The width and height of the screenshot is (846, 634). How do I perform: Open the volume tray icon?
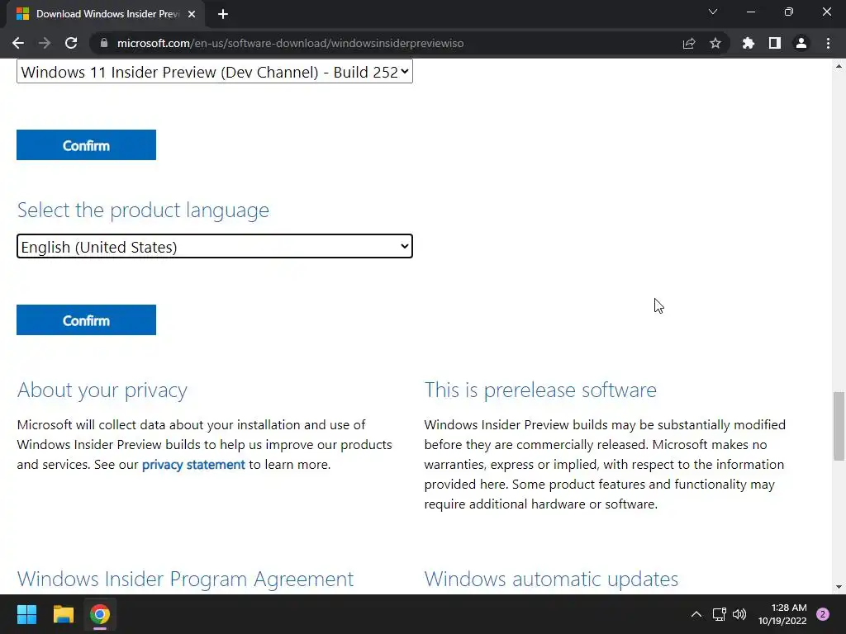tap(739, 614)
